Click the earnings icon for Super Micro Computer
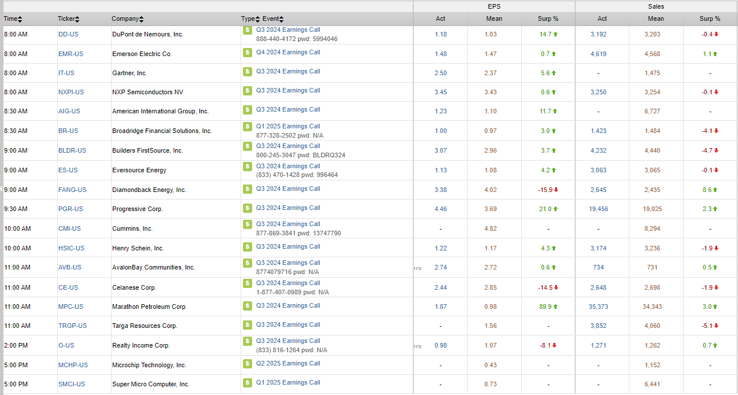The width and height of the screenshot is (738, 395). pos(247,383)
